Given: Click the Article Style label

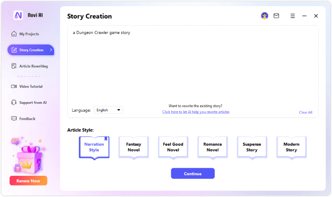Looking at the screenshot, I should point(81,130).
